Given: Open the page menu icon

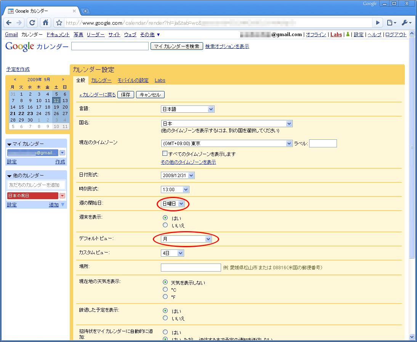Looking at the screenshot, I should (391, 23).
